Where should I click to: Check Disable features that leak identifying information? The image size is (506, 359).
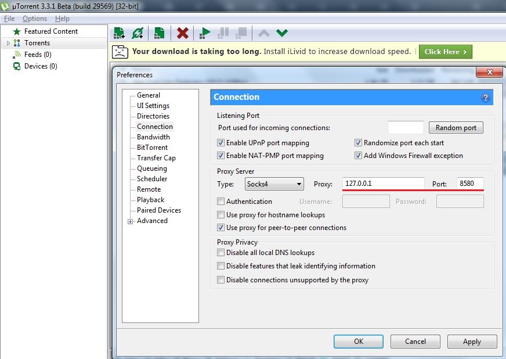pyautogui.click(x=221, y=266)
